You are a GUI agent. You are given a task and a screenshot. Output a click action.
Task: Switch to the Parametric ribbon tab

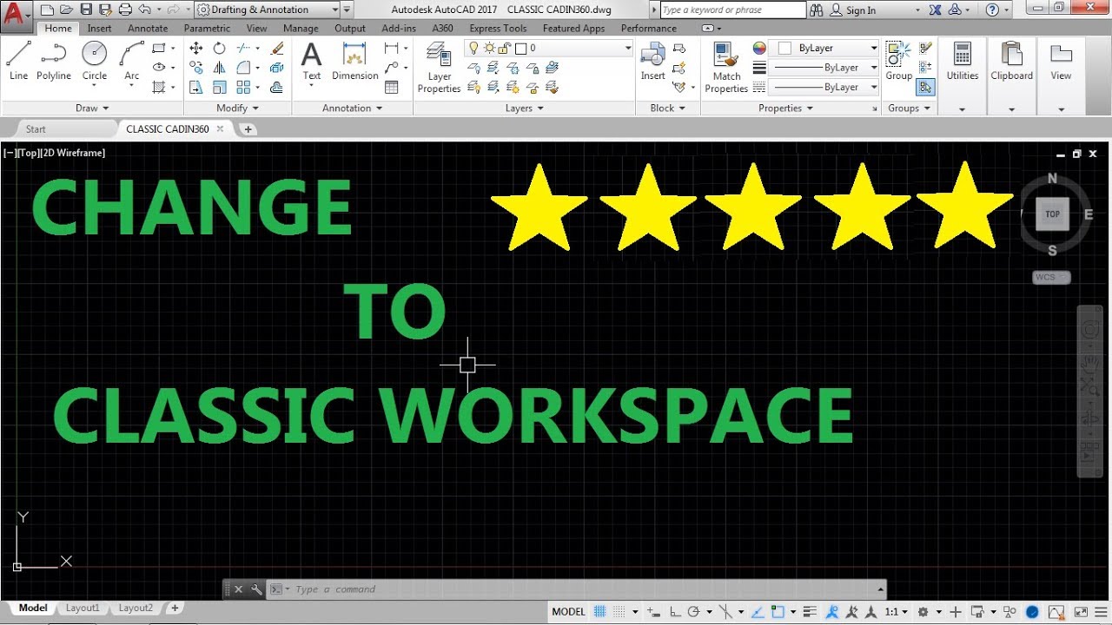(207, 28)
